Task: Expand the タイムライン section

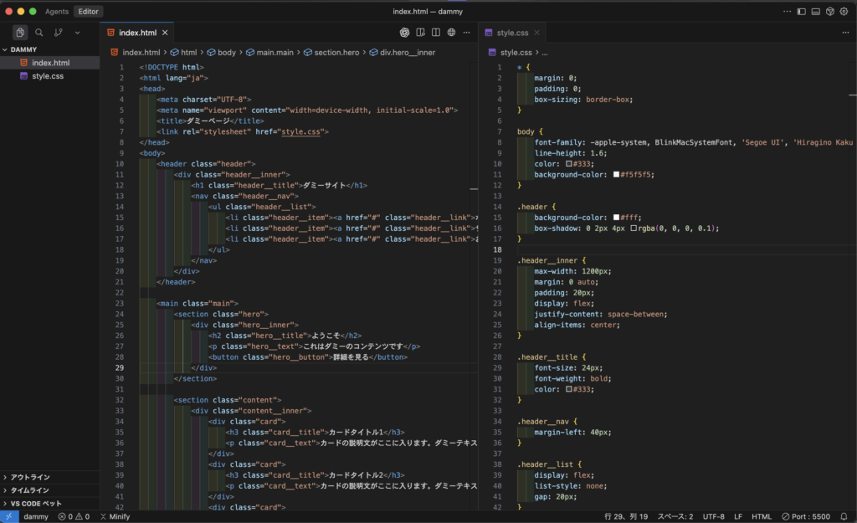Action: (30, 490)
